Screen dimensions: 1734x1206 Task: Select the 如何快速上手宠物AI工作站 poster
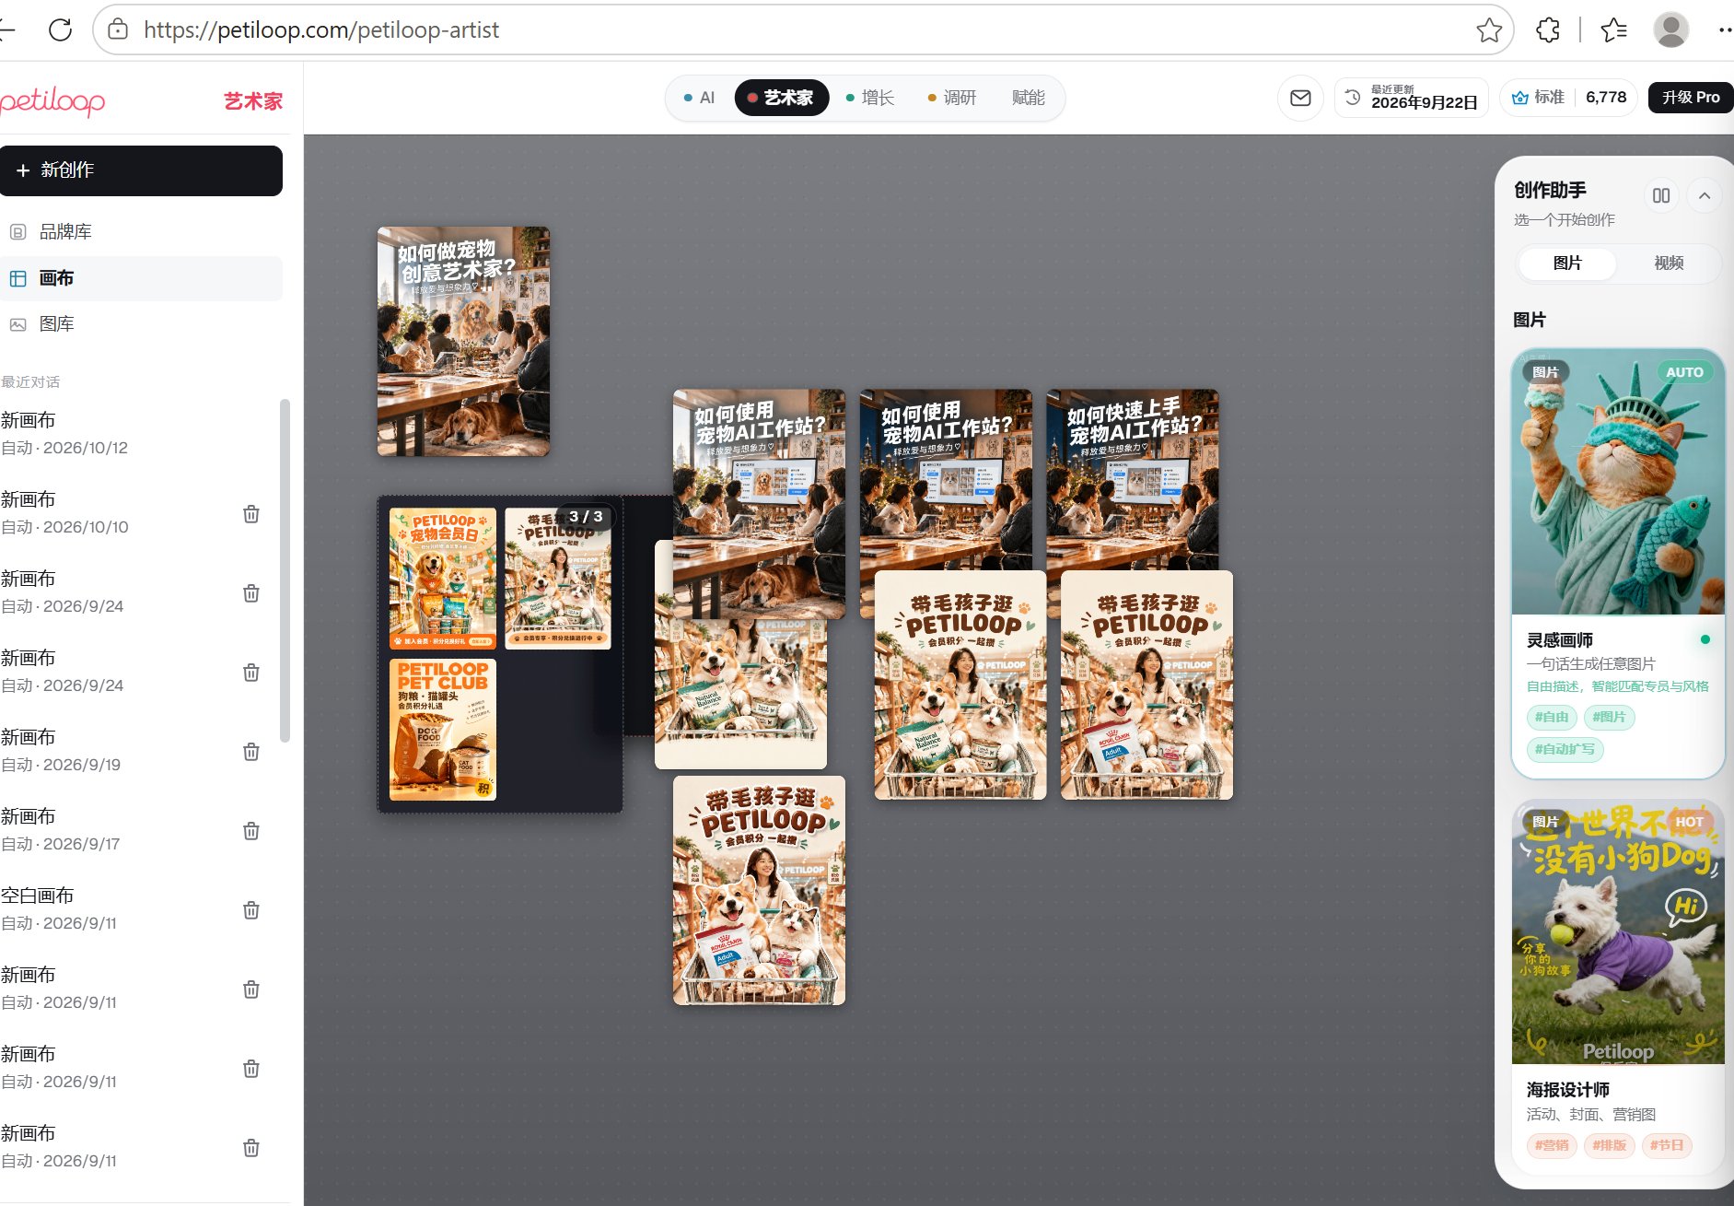click(1133, 479)
